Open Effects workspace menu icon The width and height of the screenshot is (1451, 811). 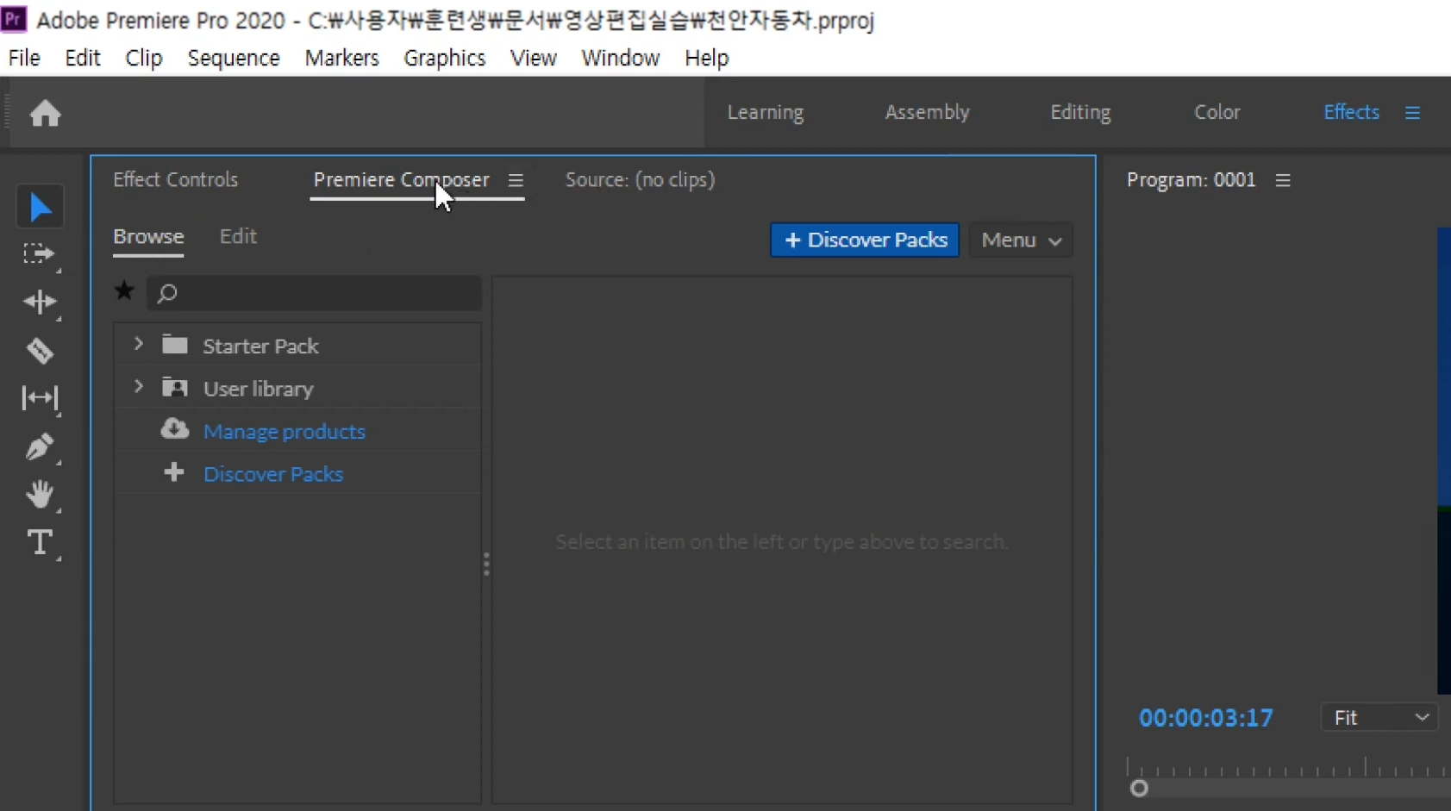(1412, 113)
